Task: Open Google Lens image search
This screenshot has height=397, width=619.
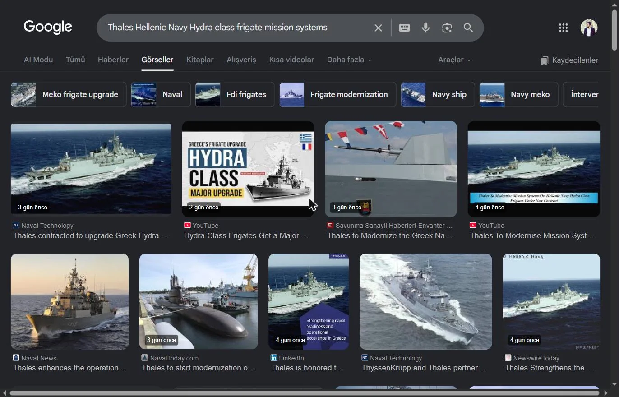Action: pyautogui.click(x=447, y=28)
